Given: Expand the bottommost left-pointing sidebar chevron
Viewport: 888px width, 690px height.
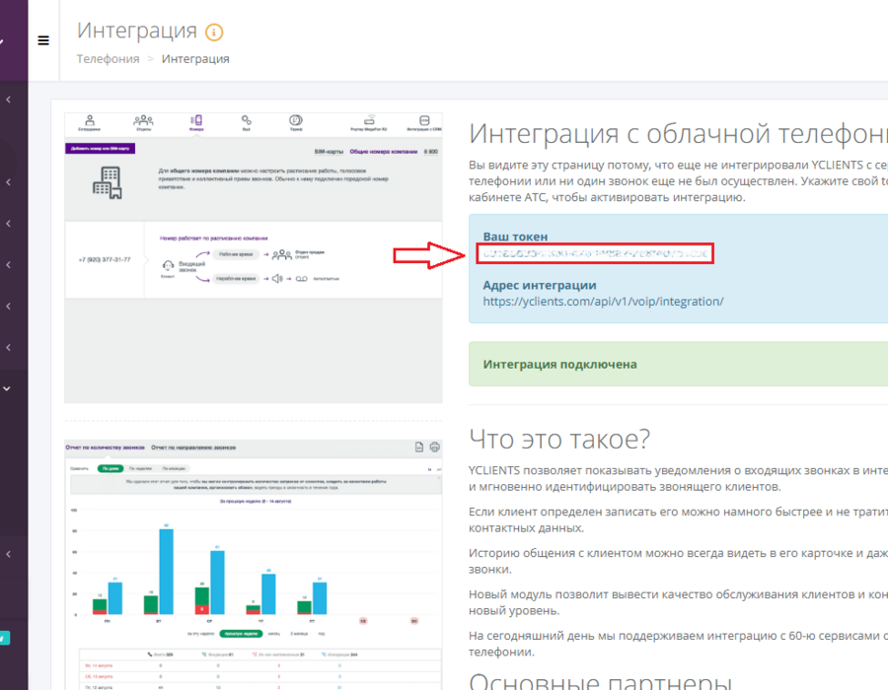Looking at the screenshot, I should coord(9,554).
